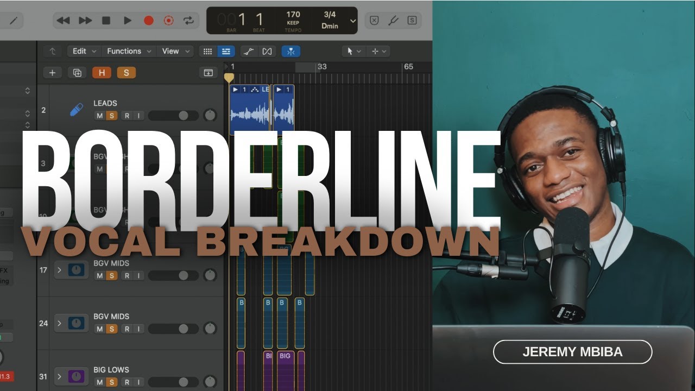Solo the BIG LOWS track

[x=111, y=382]
